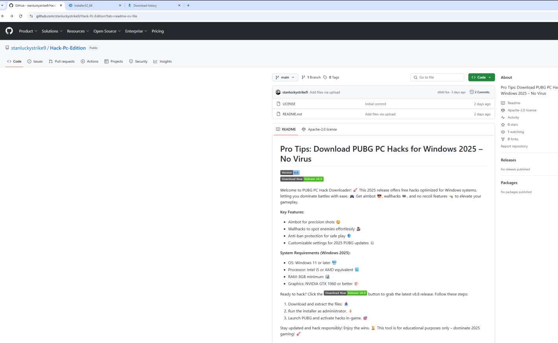558x343 pixels.
Task: Open the main branch selector dropdown
Action: click(x=285, y=77)
